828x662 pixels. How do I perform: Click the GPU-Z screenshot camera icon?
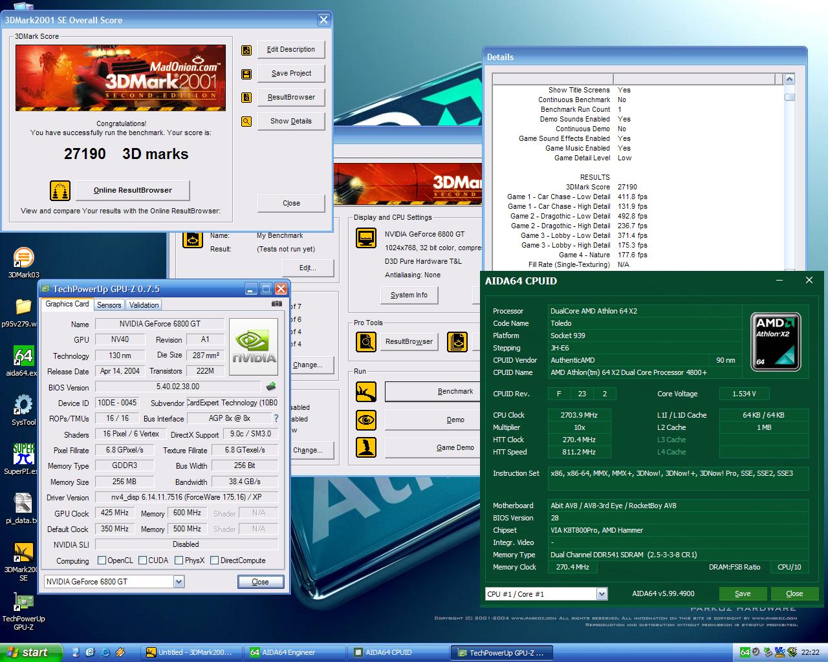(276, 304)
